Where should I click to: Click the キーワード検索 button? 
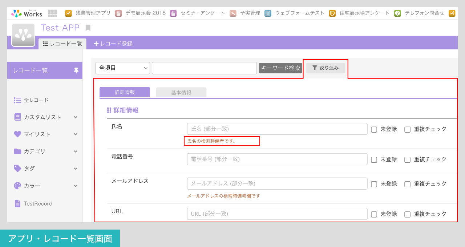[x=280, y=68]
